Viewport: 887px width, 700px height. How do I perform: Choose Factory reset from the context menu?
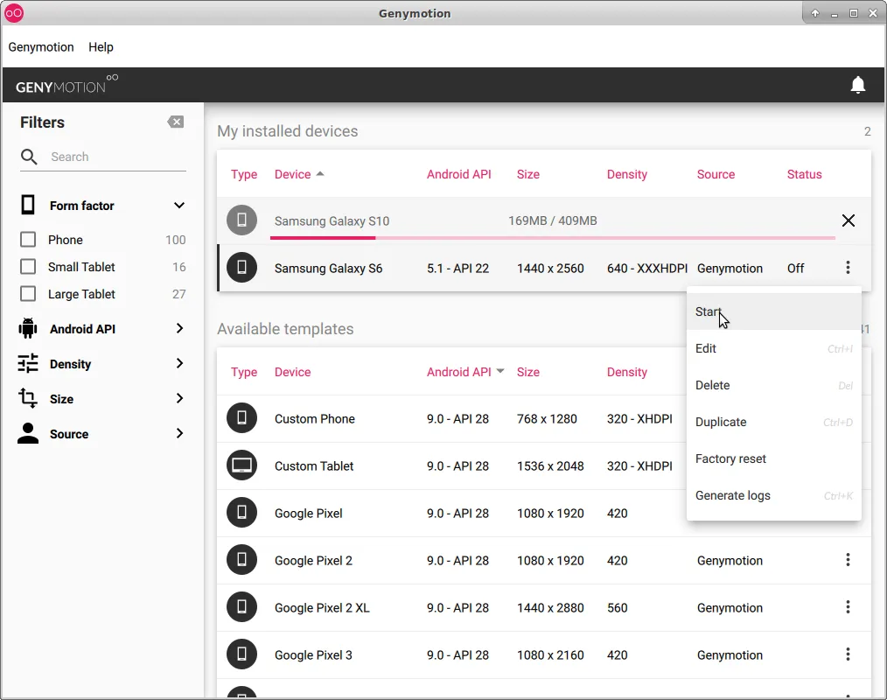click(x=773, y=458)
